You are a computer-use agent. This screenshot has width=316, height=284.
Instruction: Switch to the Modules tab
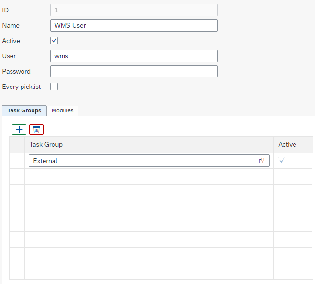(x=62, y=110)
